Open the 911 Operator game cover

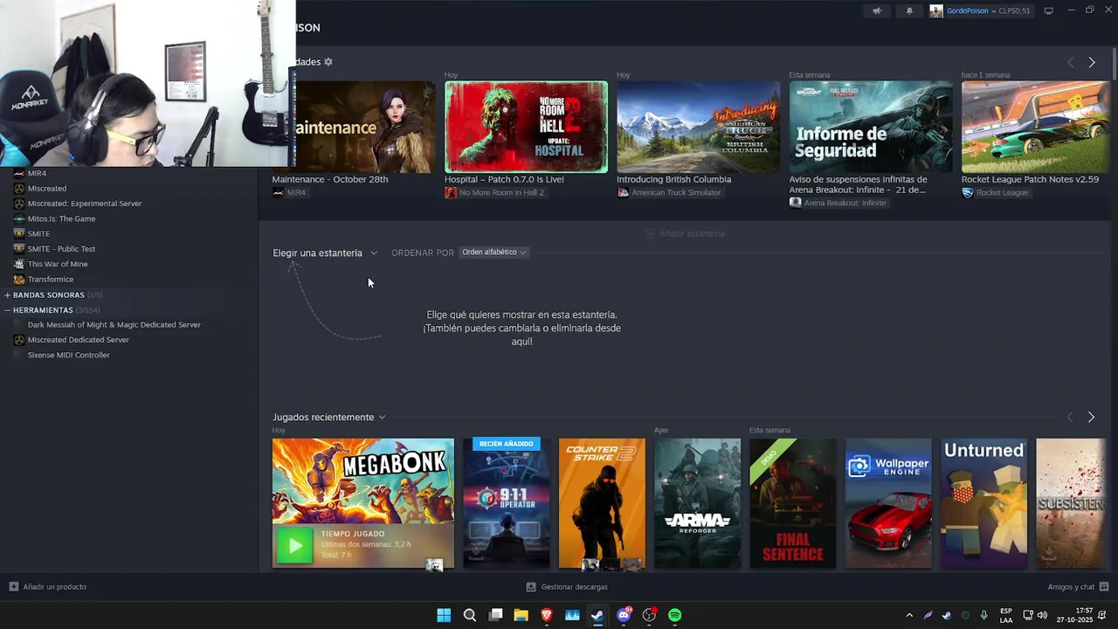(x=507, y=503)
